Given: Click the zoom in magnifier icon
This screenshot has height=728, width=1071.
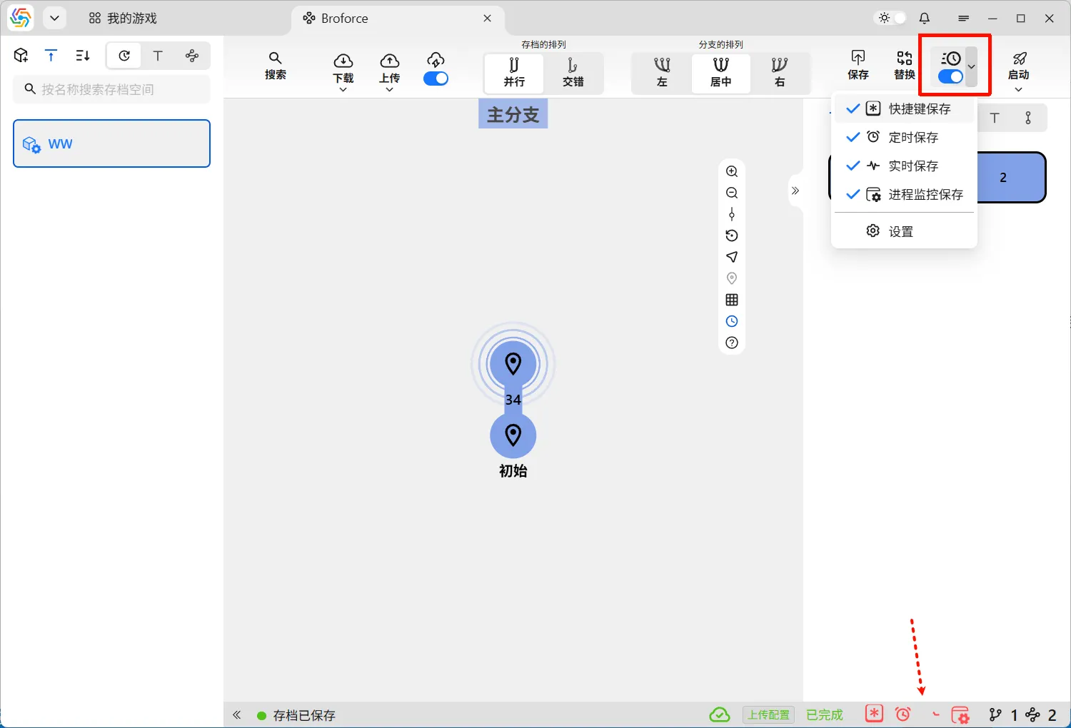Looking at the screenshot, I should coord(732,171).
